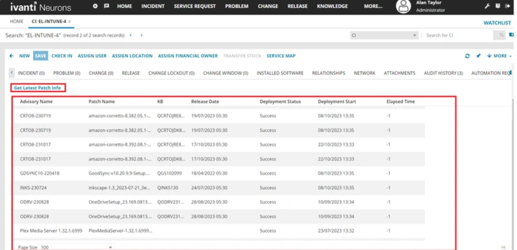Viewport: 517px width, 250px height.
Task: Click the folder icon beside CI search field
Action: [x=511, y=35]
